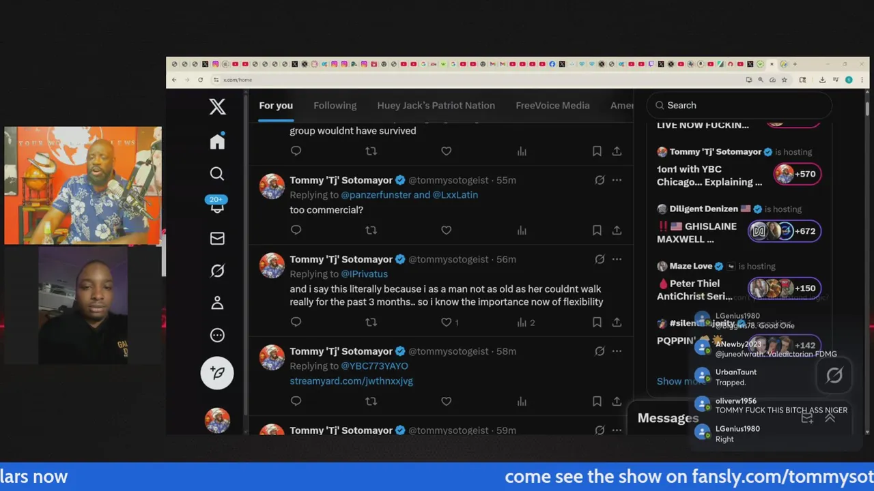Reply to the streamyard link post

coord(296,401)
